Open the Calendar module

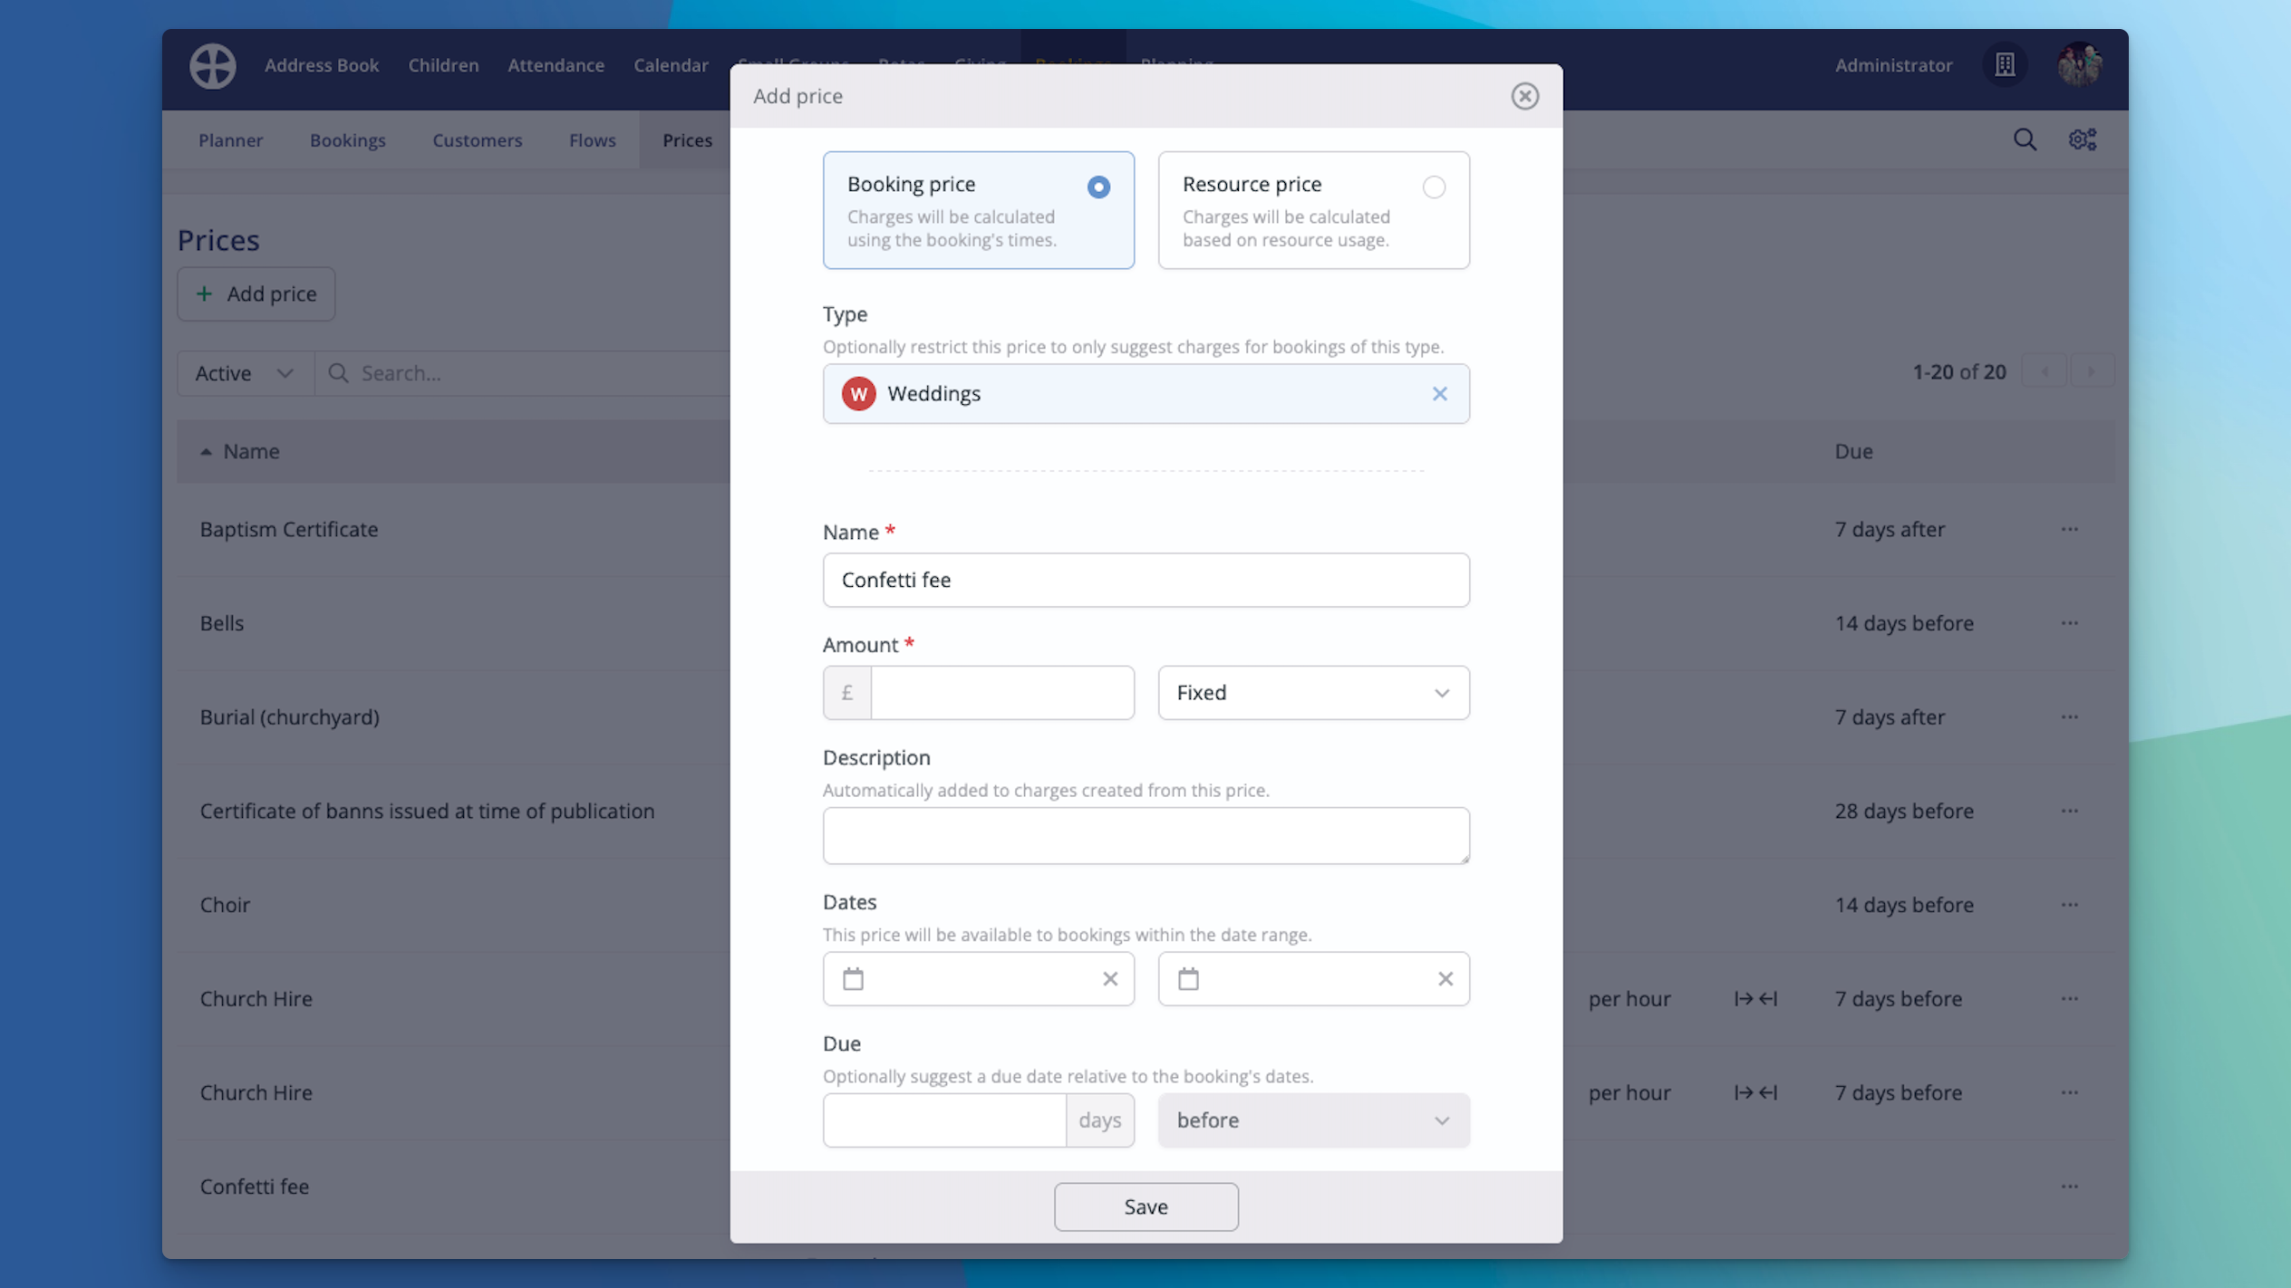(x=671, y=65)
